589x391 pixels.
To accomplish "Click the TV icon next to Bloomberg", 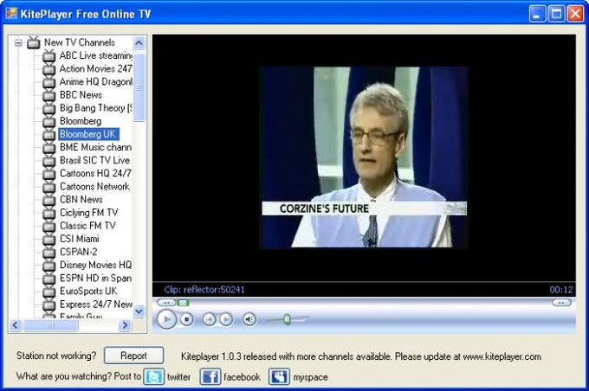I will point(49,122).
